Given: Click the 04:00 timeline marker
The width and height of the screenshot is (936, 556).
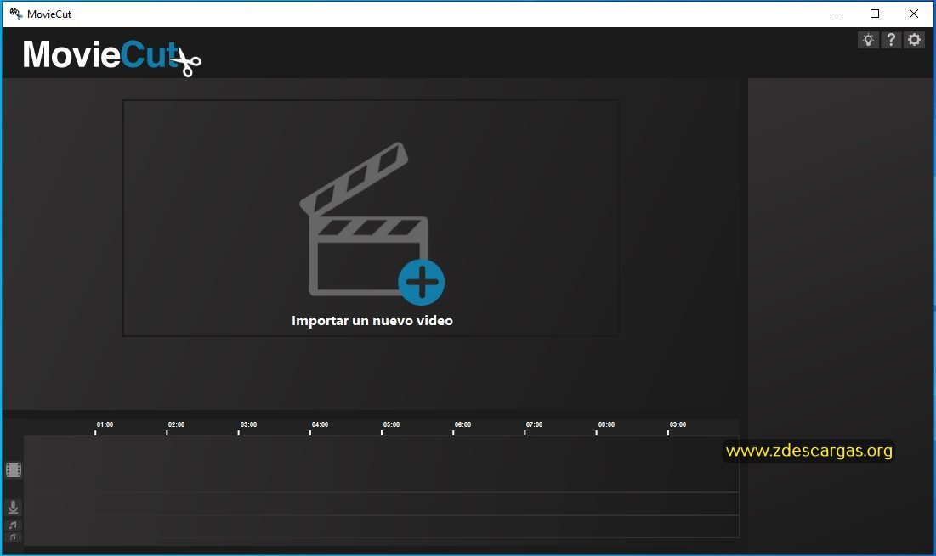Looking at the screenshot, I should (x=320, y=425).
